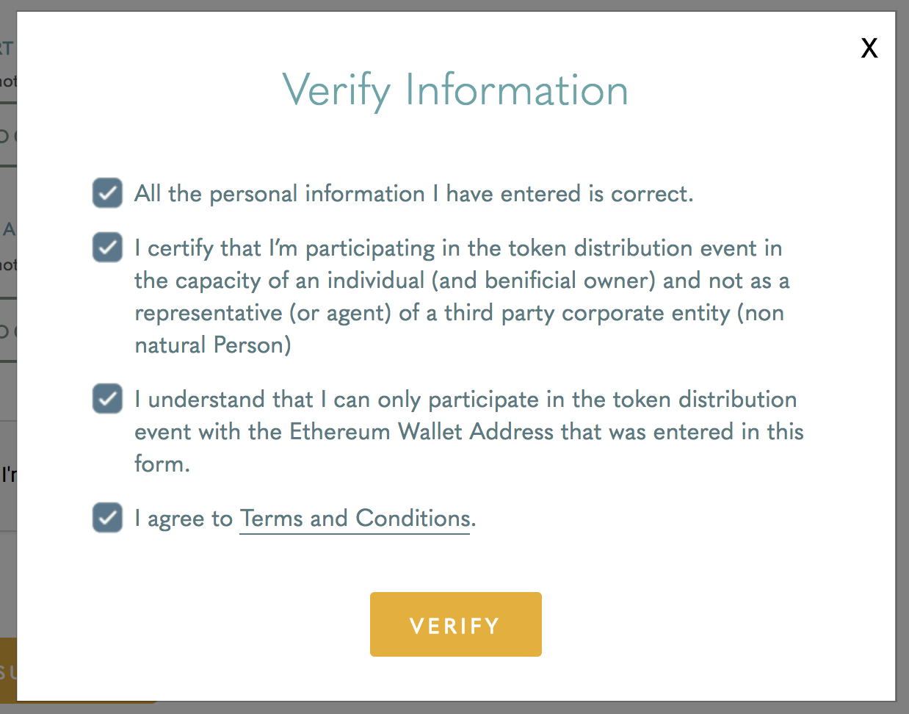
Task: Click the phrase "representative (or agent)"
Action: click(263, 313)
